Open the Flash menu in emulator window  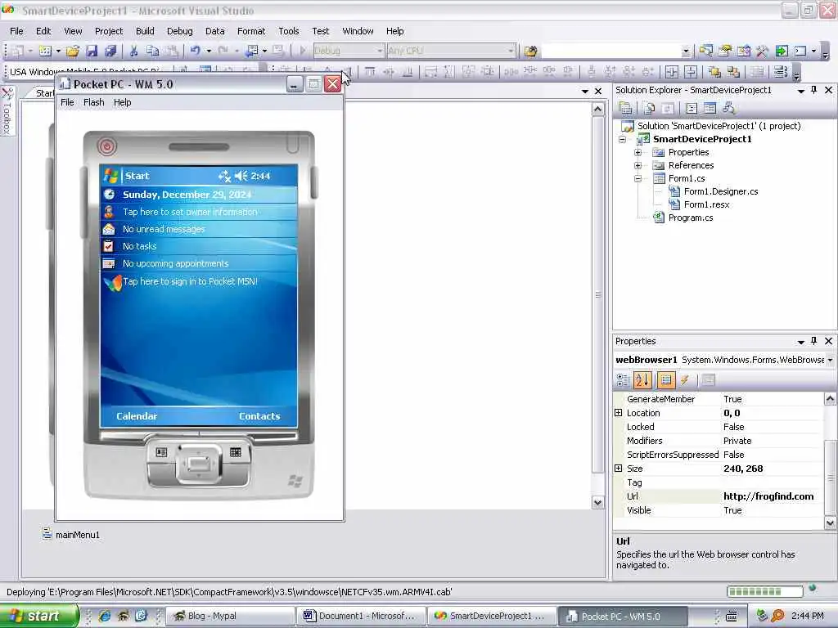tap(93, 102)
